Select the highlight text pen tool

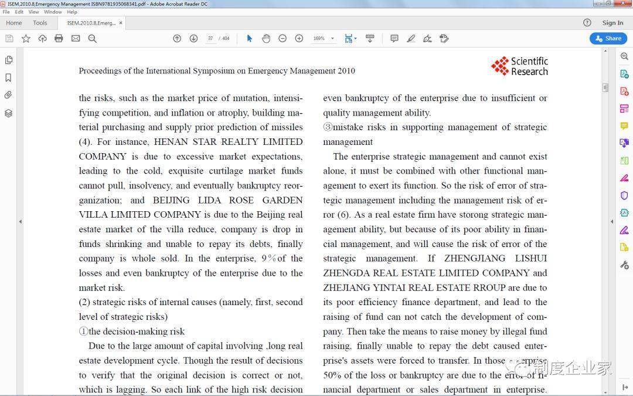(x=411, y=38)
